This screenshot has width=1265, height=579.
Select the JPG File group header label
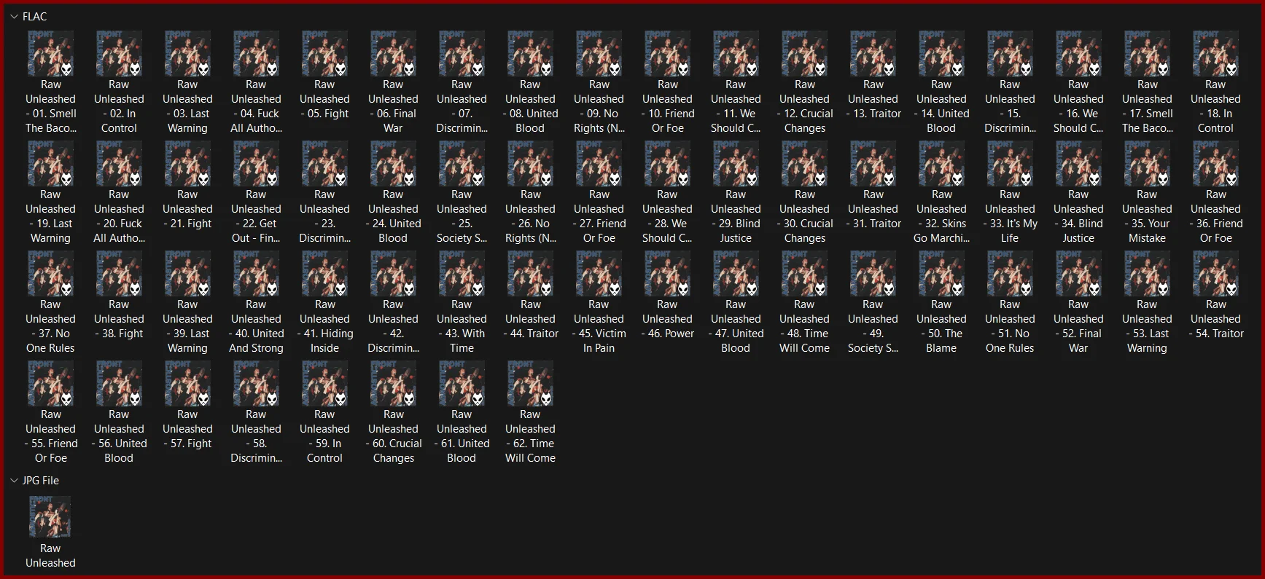pos(41,481)
